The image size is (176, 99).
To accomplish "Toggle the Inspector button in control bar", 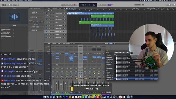I will pyautogui.click(x=4, y=5).
